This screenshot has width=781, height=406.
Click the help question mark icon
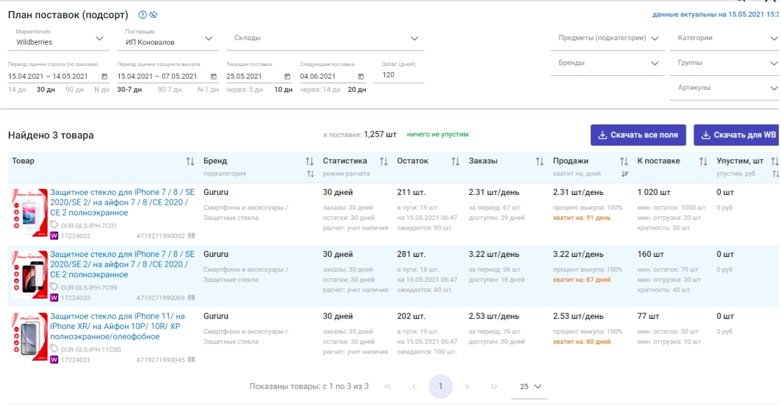142,15
